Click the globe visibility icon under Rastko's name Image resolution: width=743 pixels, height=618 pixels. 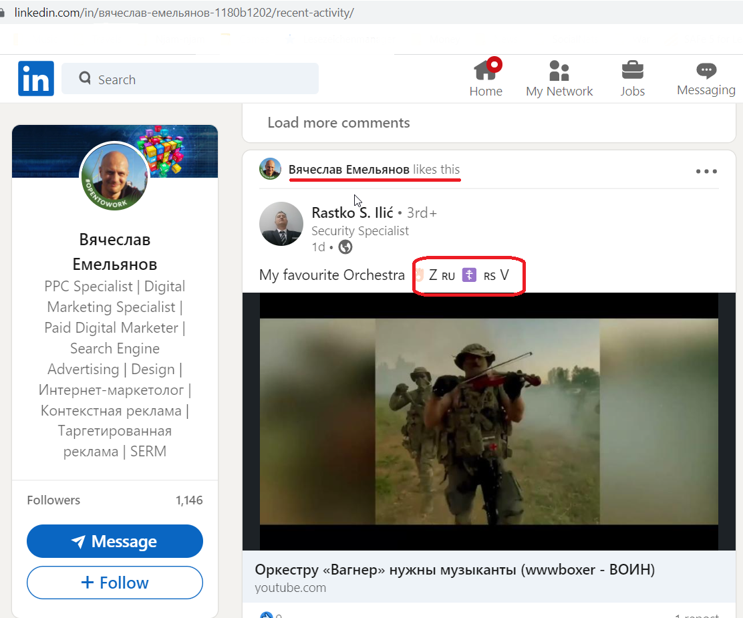345,247
